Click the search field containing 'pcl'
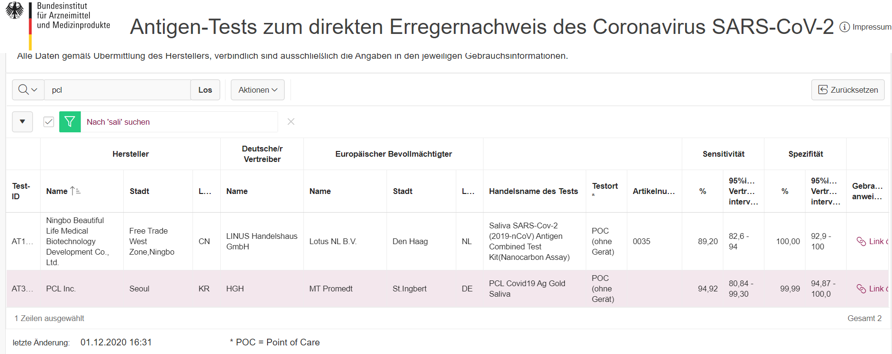892x354 pixels. click(x=118, y=90)
